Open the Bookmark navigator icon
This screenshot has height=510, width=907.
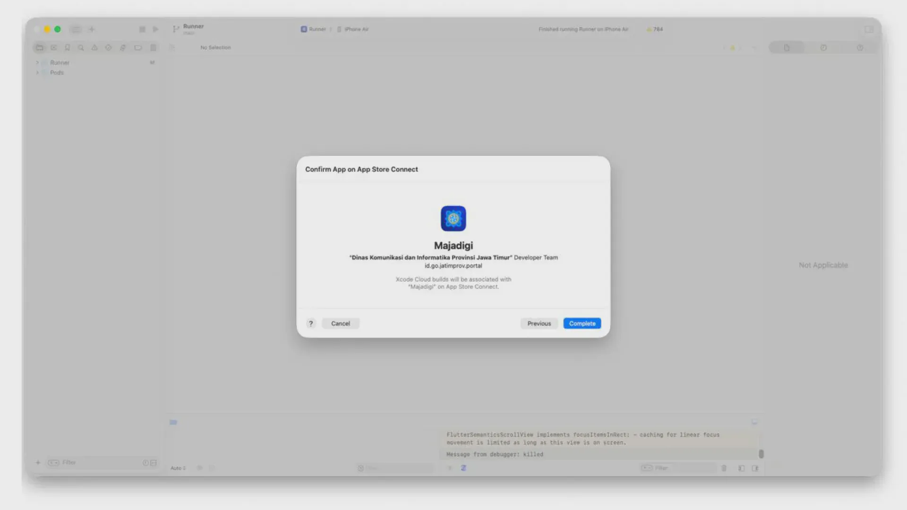click(x=67, y=48)
